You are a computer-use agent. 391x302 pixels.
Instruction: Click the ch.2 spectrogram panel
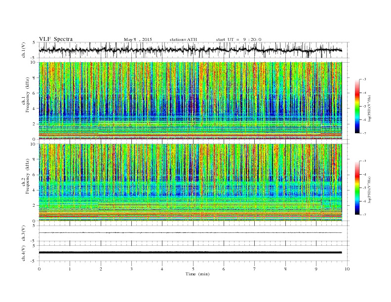[x=191, y=183]
